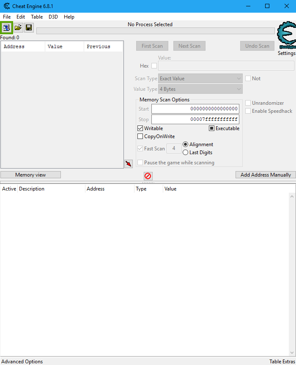Open Table Extras
The image size is (296, 365).
point(282,362)
